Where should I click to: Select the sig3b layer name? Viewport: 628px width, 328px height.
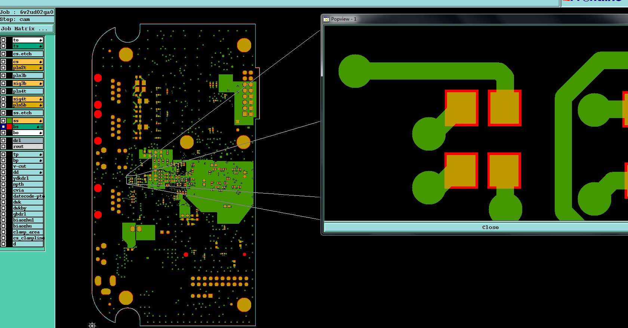(x=28, y=83)
